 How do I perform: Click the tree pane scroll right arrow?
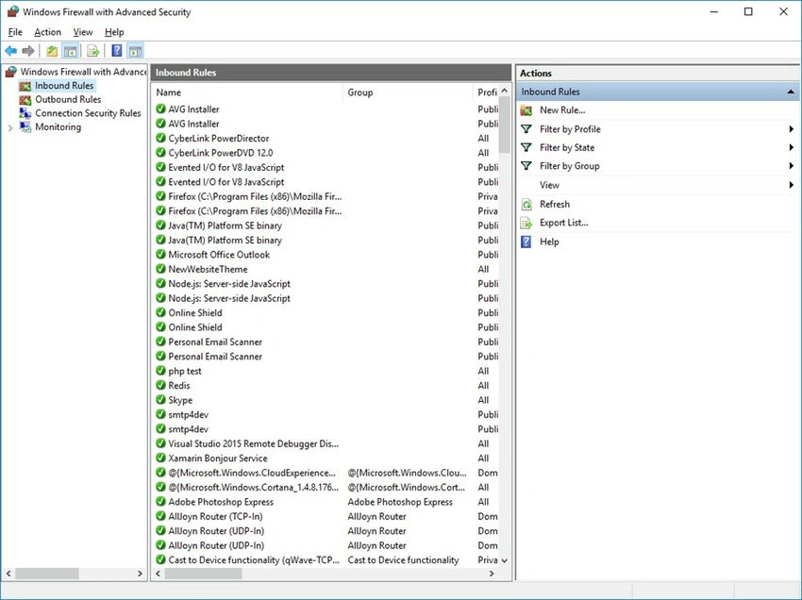tap(141, 574)
